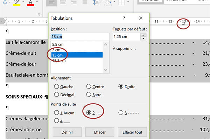Expand shading color dropdown arrow
This screenshot has height=139, width=210.
(114, 2)
